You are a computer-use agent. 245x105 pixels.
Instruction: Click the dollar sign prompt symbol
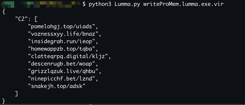click(x=84, y=4)
